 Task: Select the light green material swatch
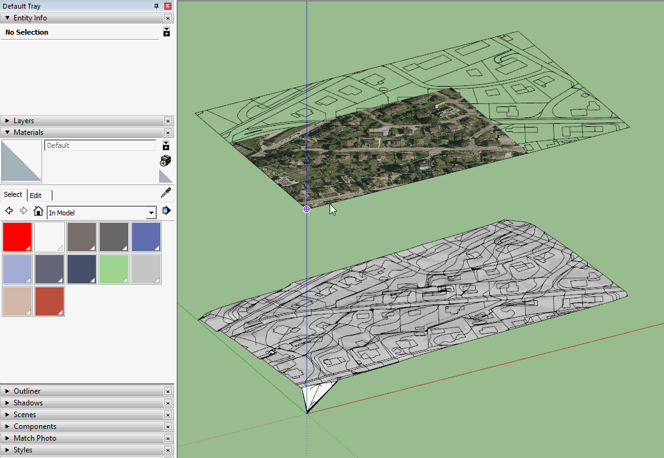(114, 269)
